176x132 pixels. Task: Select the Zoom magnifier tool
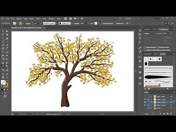[x=7, y=77]
